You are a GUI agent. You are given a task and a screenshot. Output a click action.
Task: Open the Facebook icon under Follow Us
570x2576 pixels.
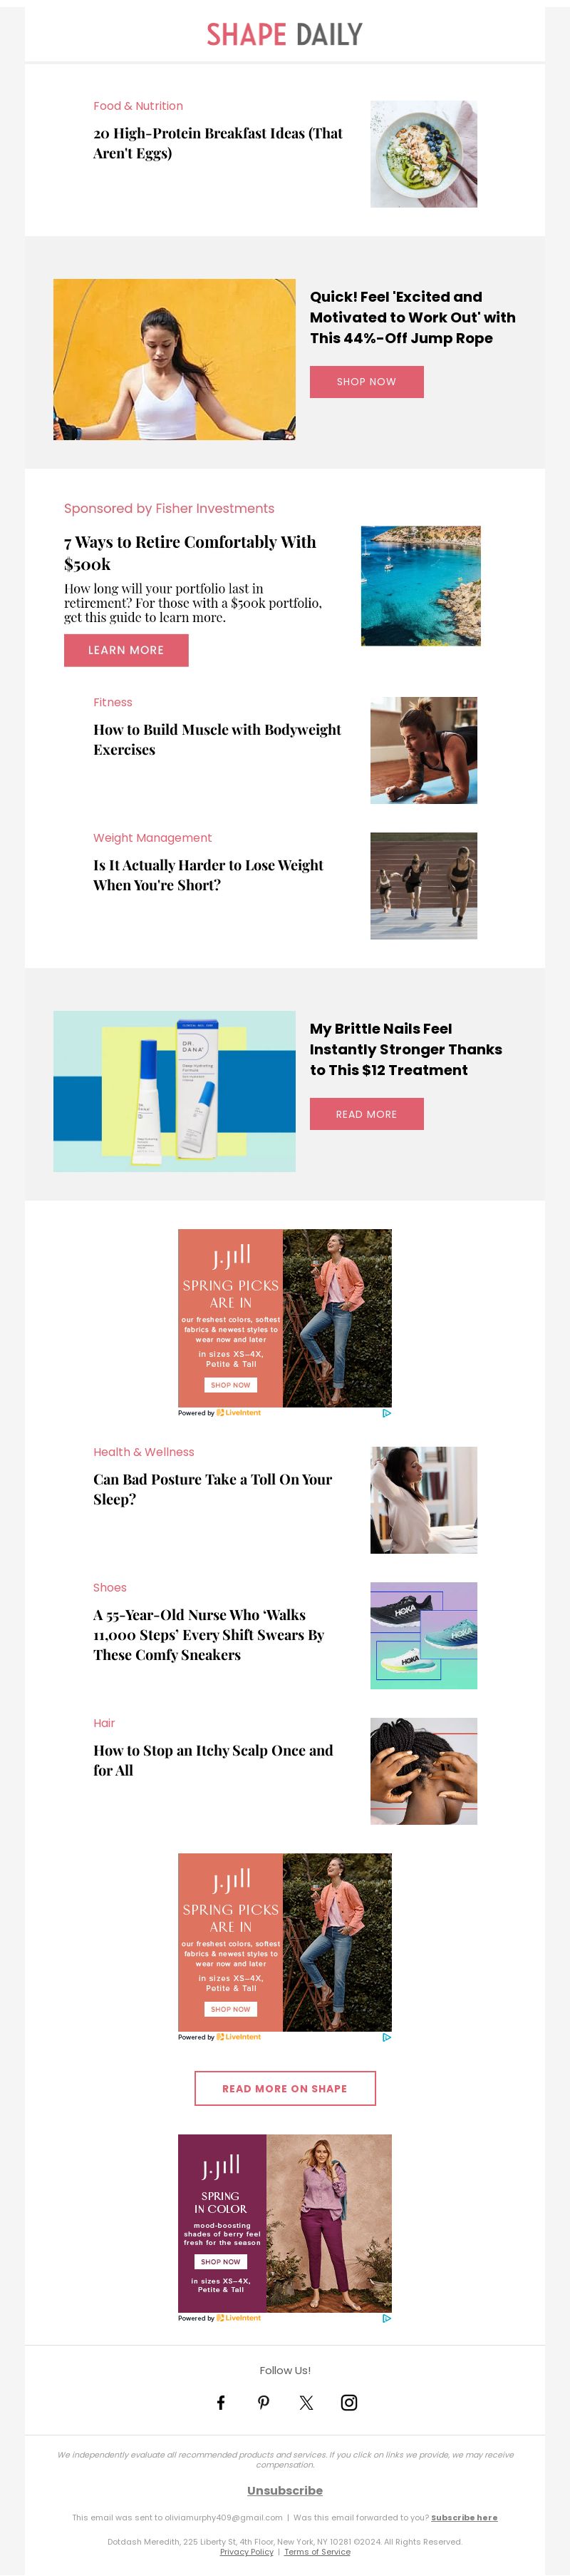221,2402
